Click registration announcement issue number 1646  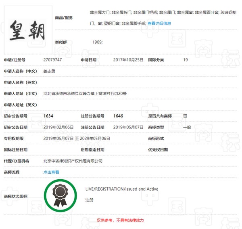point(118,116)
